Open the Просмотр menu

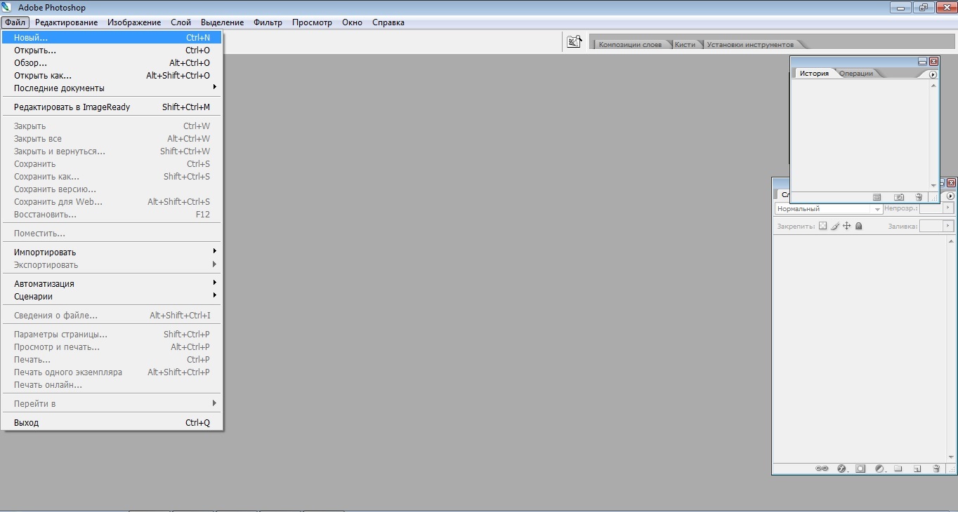tap(312, 22)
